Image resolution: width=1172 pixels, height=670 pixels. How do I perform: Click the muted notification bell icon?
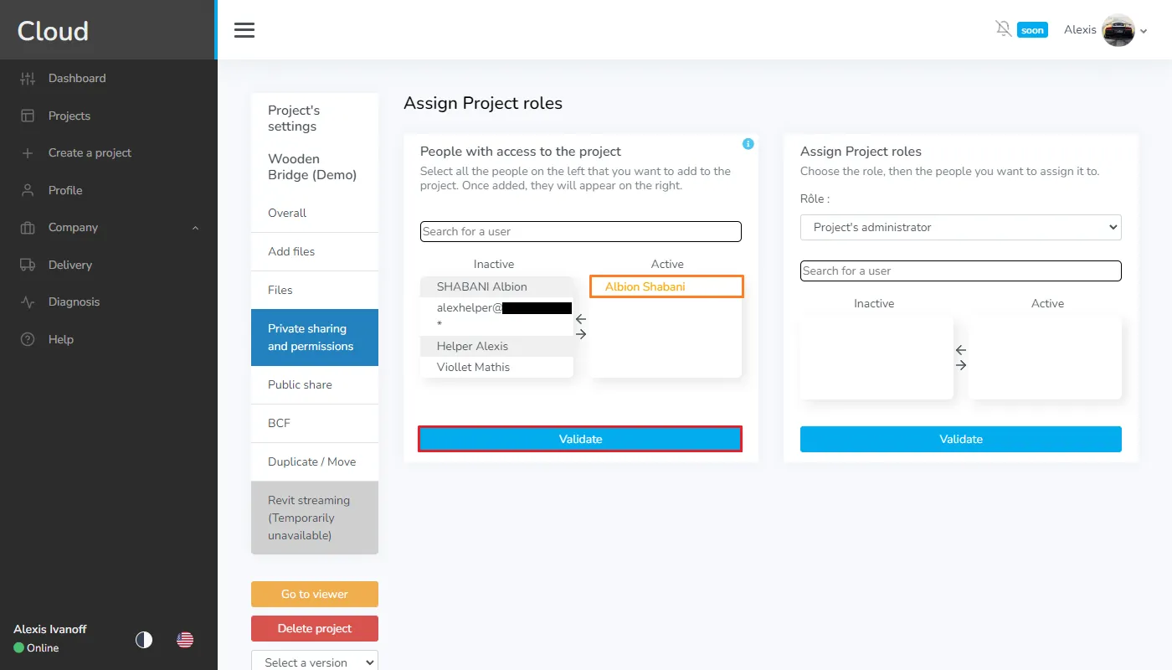click(x=1003, y=29)
